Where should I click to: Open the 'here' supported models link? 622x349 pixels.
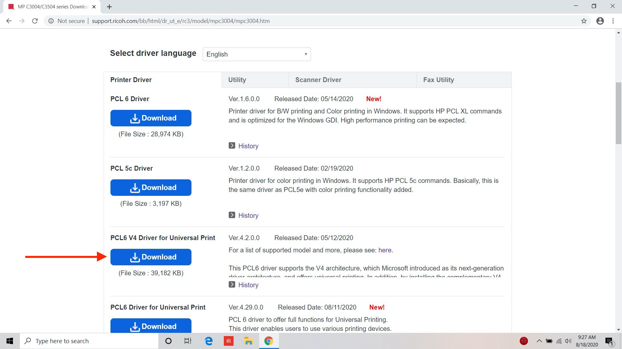click(385, 250)
